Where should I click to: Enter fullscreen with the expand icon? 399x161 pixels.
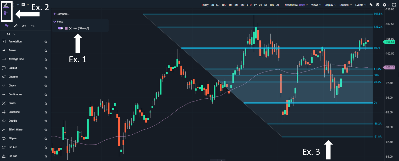click(394, 5)
